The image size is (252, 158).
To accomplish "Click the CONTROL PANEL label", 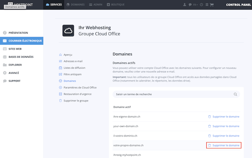I will [238, 5].
